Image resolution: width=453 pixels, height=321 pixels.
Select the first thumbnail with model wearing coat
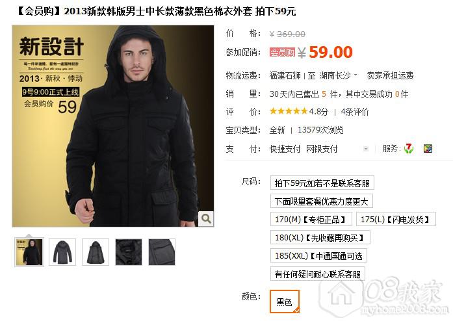(29, 252)
